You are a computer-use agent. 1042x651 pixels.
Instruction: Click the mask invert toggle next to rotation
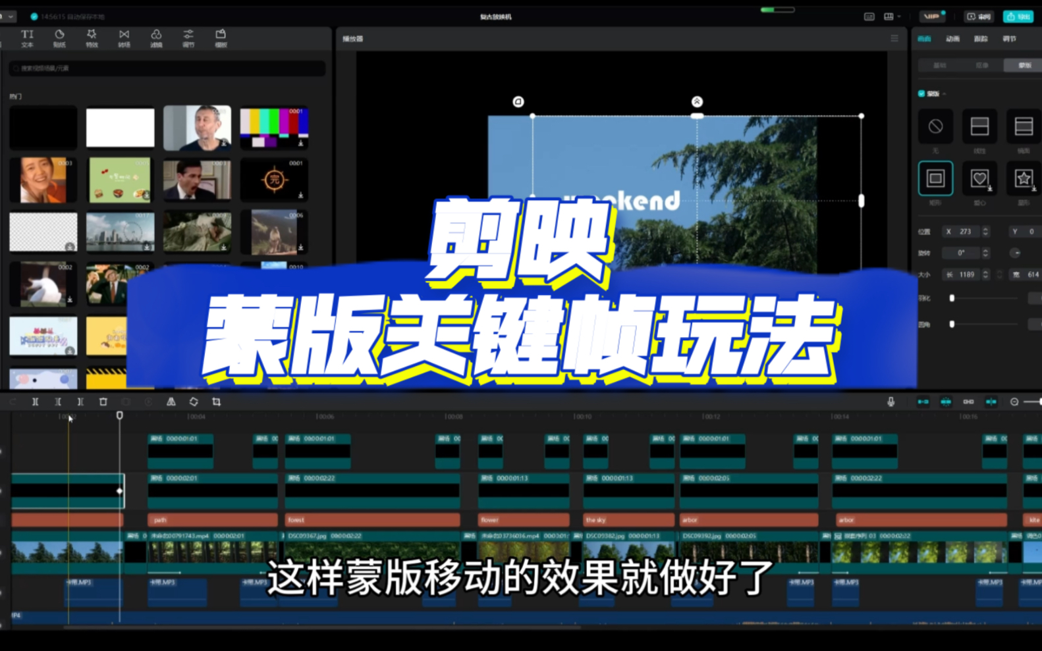pyautogui.click(x=1015, y=253)
